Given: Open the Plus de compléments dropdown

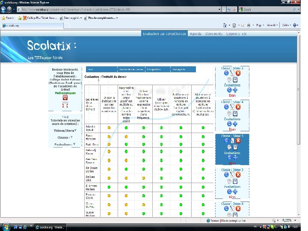Looking at the screenshot, I should click(x=101, y=18).
